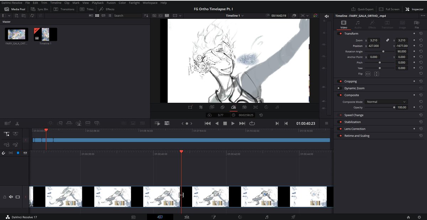Open the Cut page at the bottom
The image size is (427, 220).
point(160,217)
